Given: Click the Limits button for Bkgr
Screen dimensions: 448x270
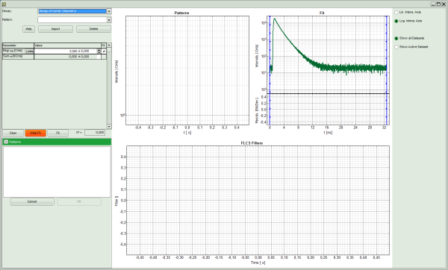Looking at the screenshot, I should 29,51.
